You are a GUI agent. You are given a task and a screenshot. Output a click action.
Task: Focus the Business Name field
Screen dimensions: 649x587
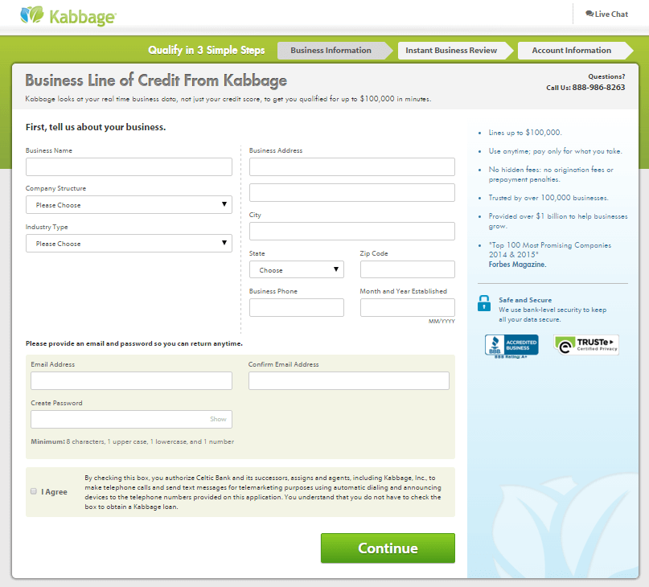tap(129, 166)
